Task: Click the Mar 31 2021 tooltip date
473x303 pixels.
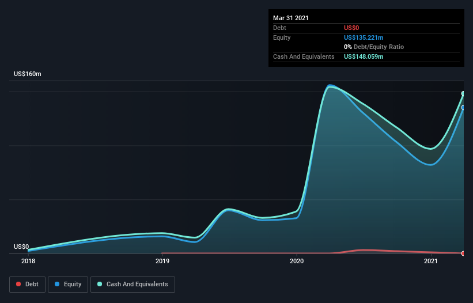Action: pyautogui.click(x=291, y=18)
